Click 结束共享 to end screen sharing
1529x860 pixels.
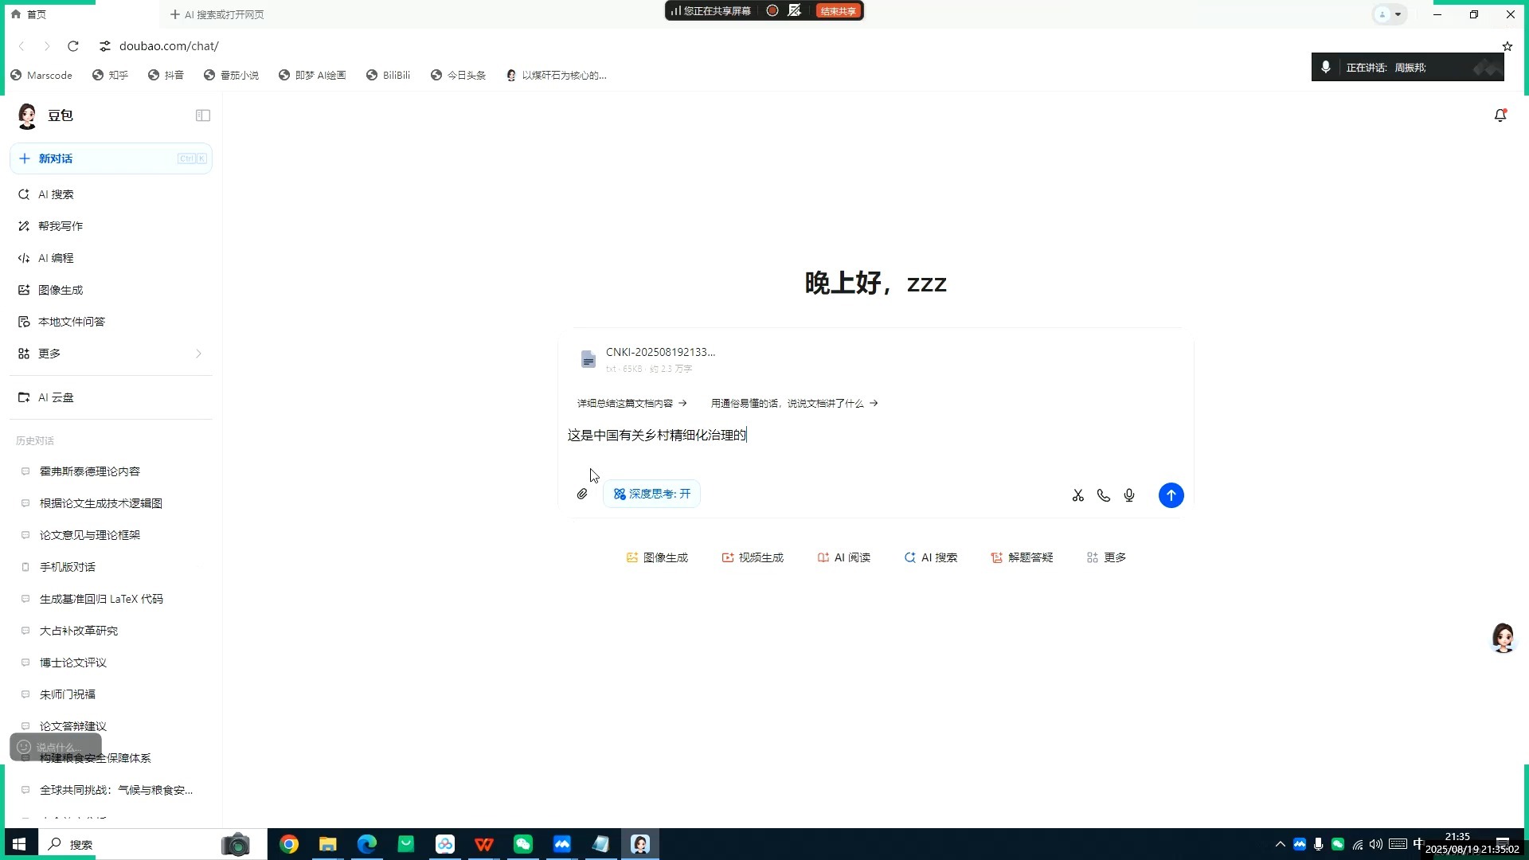[x=837, y=10]
